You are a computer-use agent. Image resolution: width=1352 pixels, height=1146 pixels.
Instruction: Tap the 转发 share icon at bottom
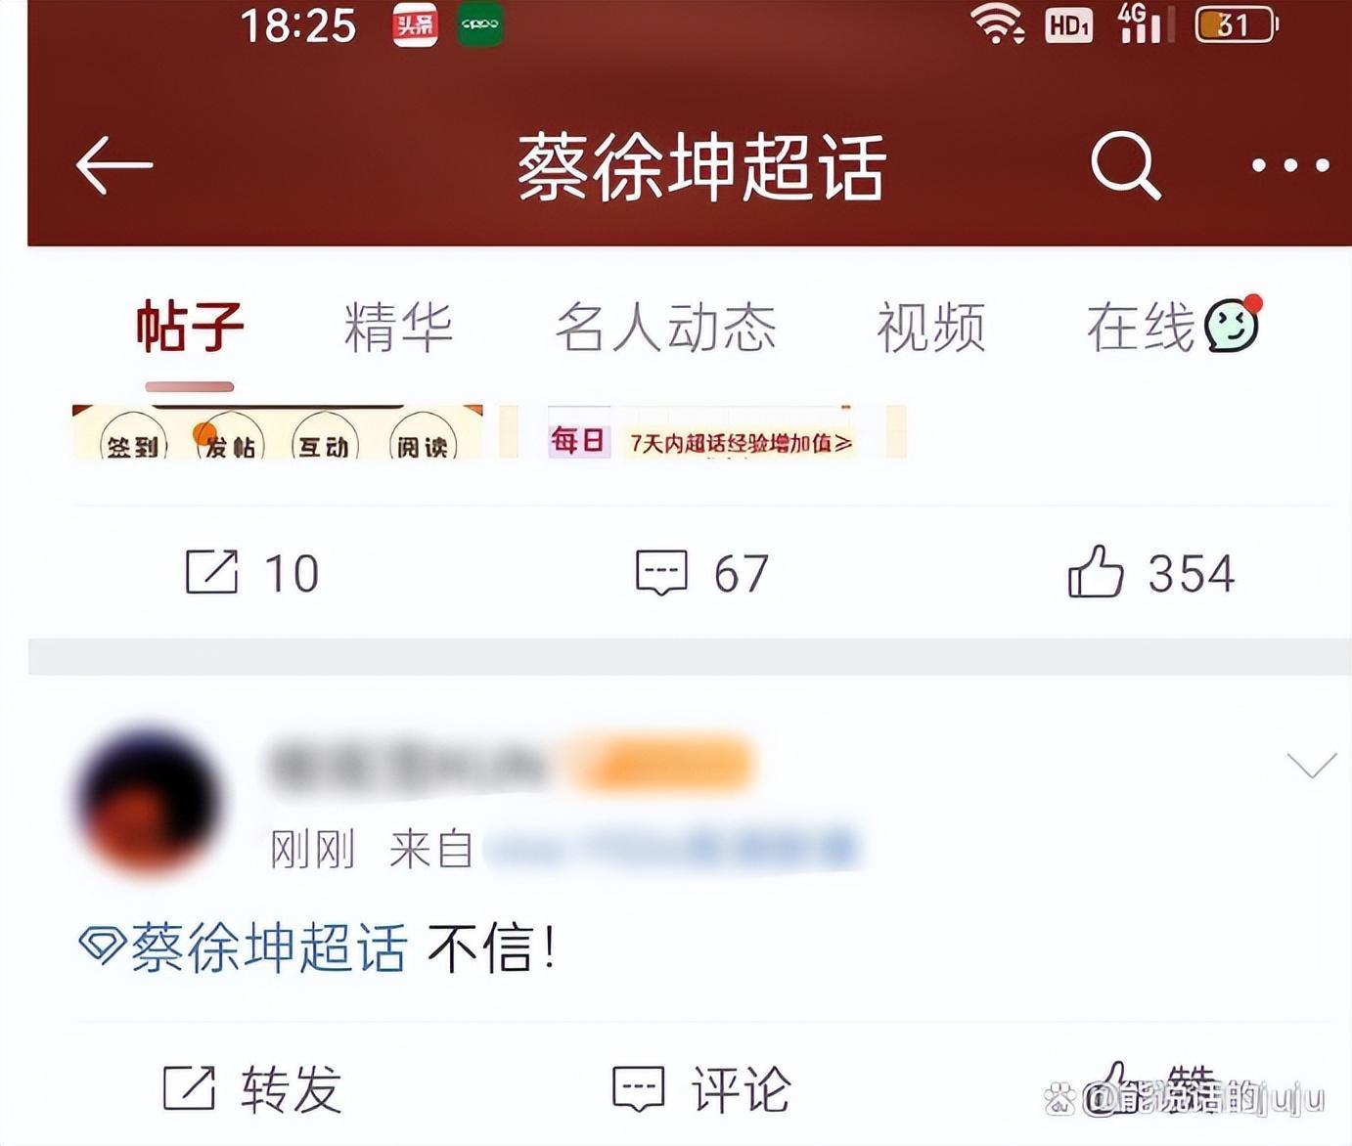(x=189, y=1087)
